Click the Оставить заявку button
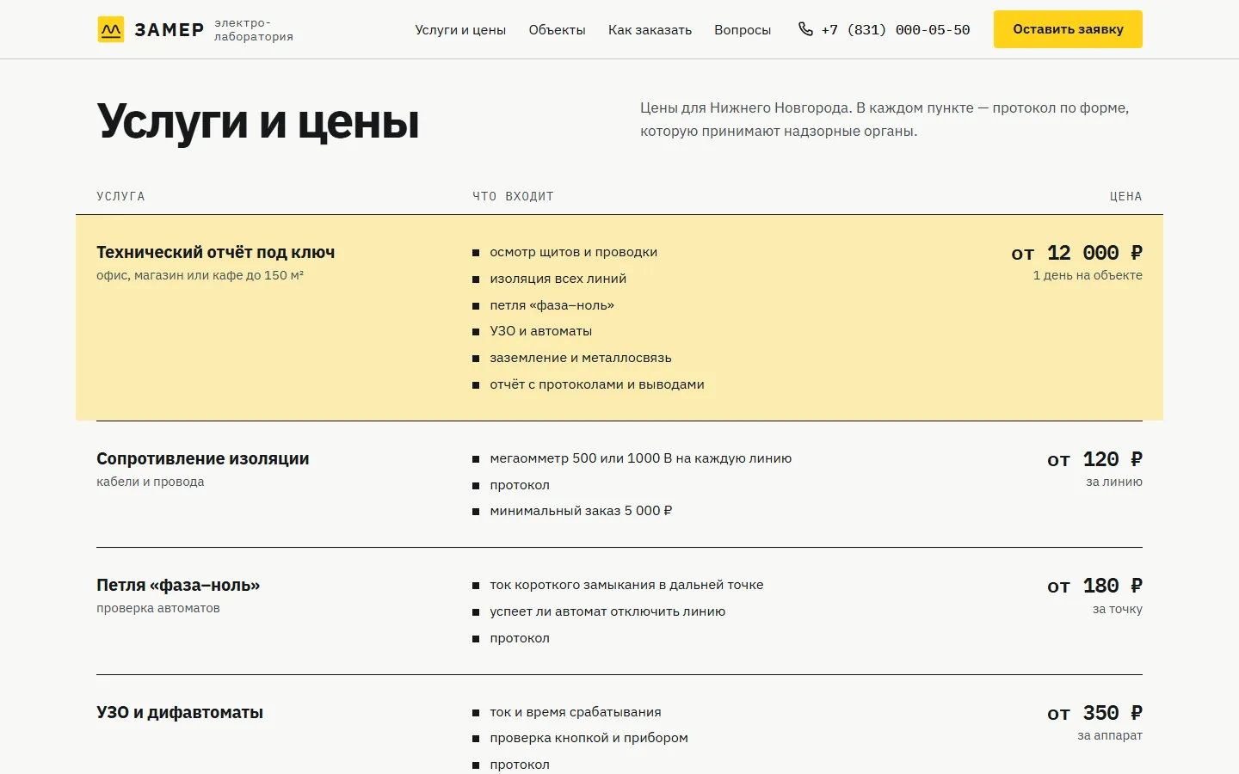This screenshot has height=774, width=1239. pyautogui.click(x=1068, y=29)
